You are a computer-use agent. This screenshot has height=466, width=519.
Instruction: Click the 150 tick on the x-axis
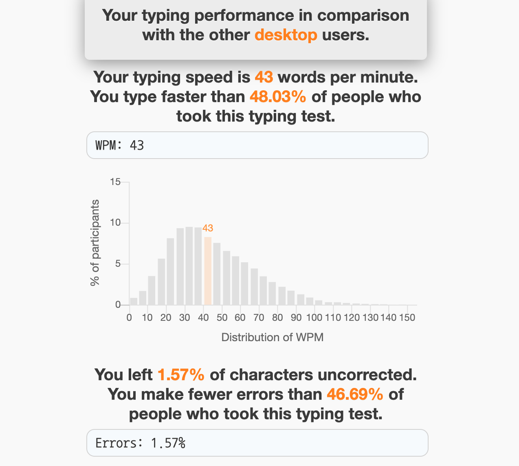tap(407, 318)
